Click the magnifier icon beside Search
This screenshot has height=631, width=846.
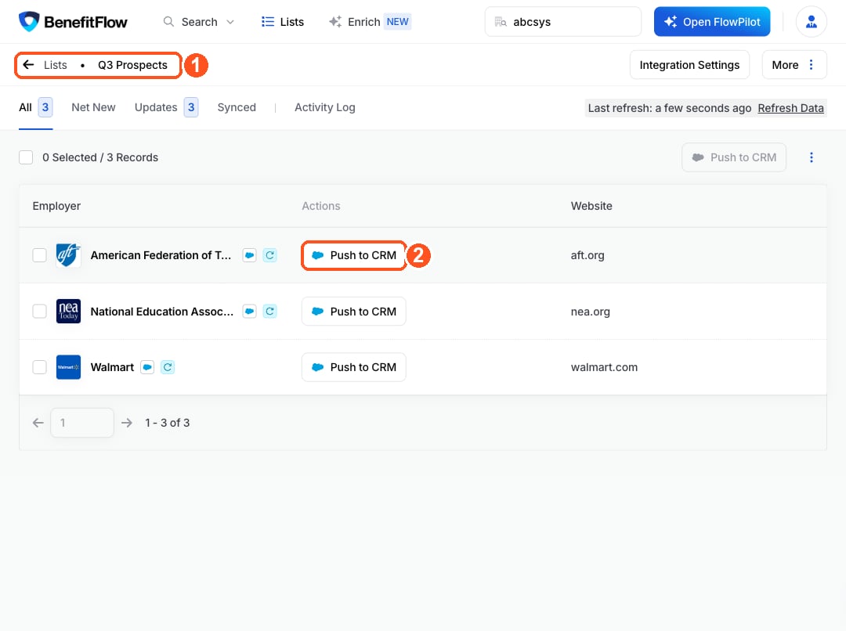pyautogui.click(x=169, y=22)
